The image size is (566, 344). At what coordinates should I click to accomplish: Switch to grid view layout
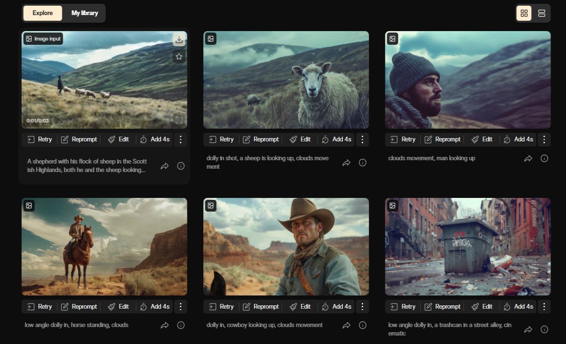[524, 13]
